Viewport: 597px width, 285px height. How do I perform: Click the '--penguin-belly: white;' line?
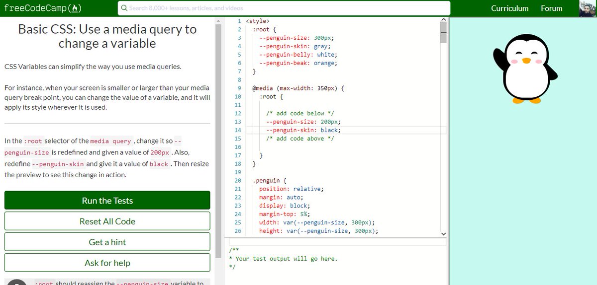298,55
